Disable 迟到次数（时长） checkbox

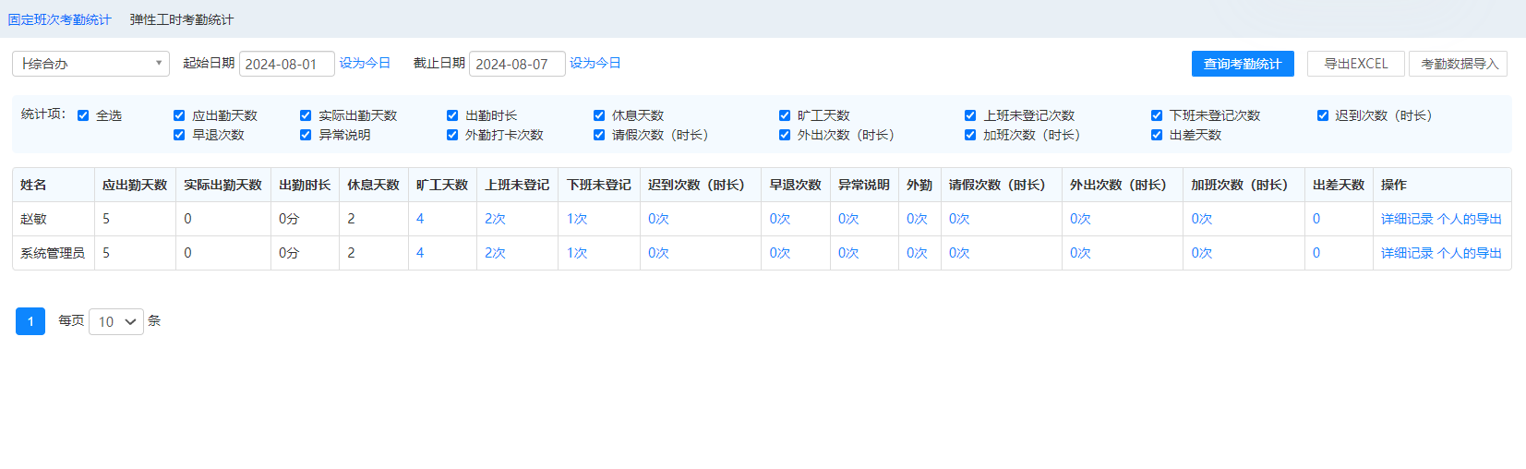tap(1323, 115)
